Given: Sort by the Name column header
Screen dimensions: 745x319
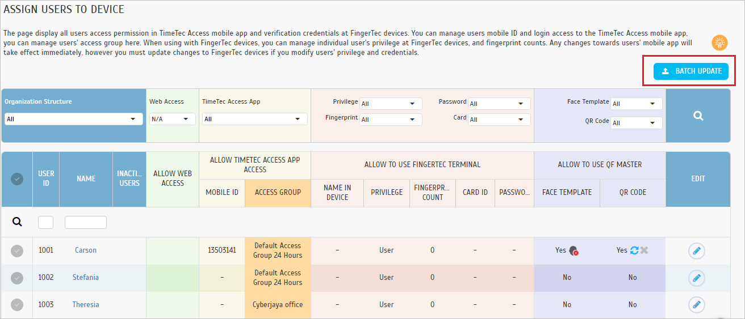Looking at the screenshot, I should [86, 178].
